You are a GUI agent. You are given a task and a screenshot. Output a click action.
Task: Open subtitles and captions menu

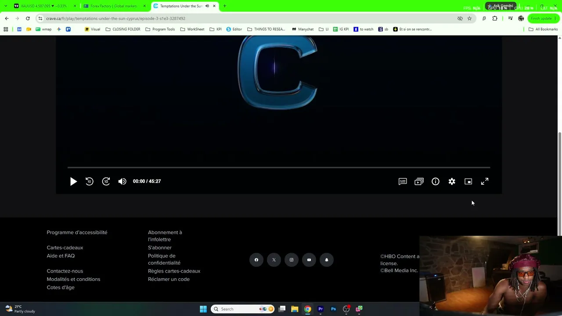(403, 181)
